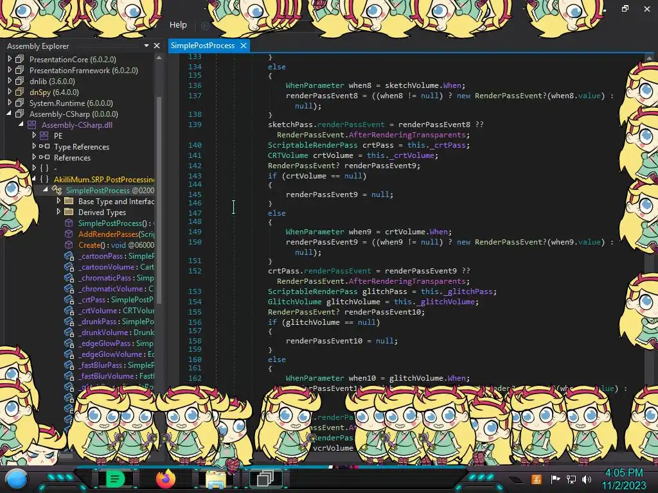Viewport: 658px width, 493px height.
Task: Close the SimplePostProcess tab
Action: (244, 46)
